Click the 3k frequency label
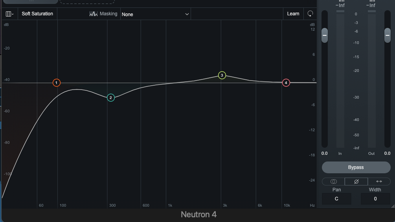The image size is (395, 222). (225, 205)
